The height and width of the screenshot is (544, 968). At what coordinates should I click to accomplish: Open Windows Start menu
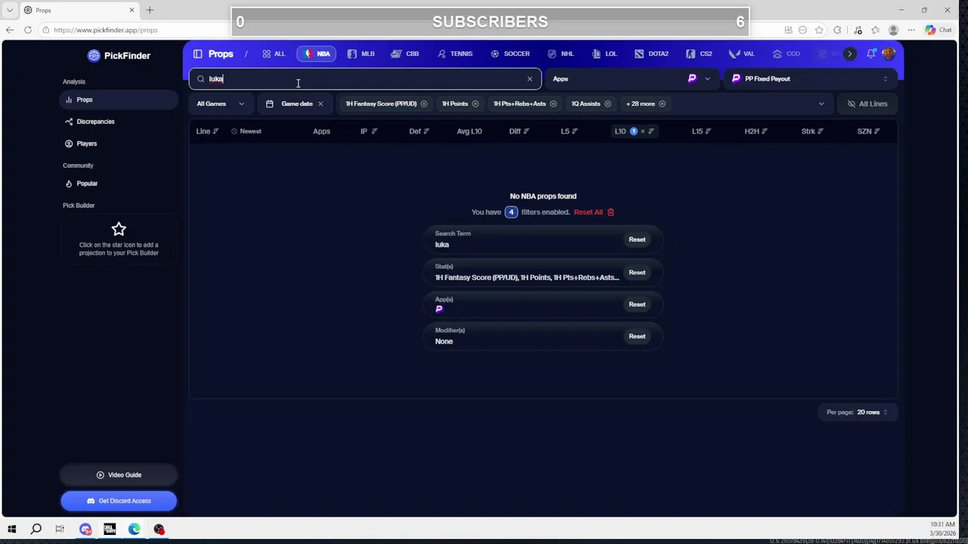(x=11, y=529)
